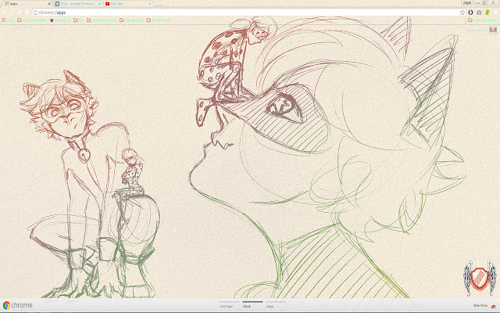The width and height of the screenshot is (500, 313).
Task: Expand the Google Apps bookmarks folder
Action: [131, 20]
